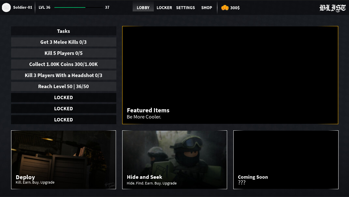
Task: Click the Soldier-01 player name
Action: [22, 7]
